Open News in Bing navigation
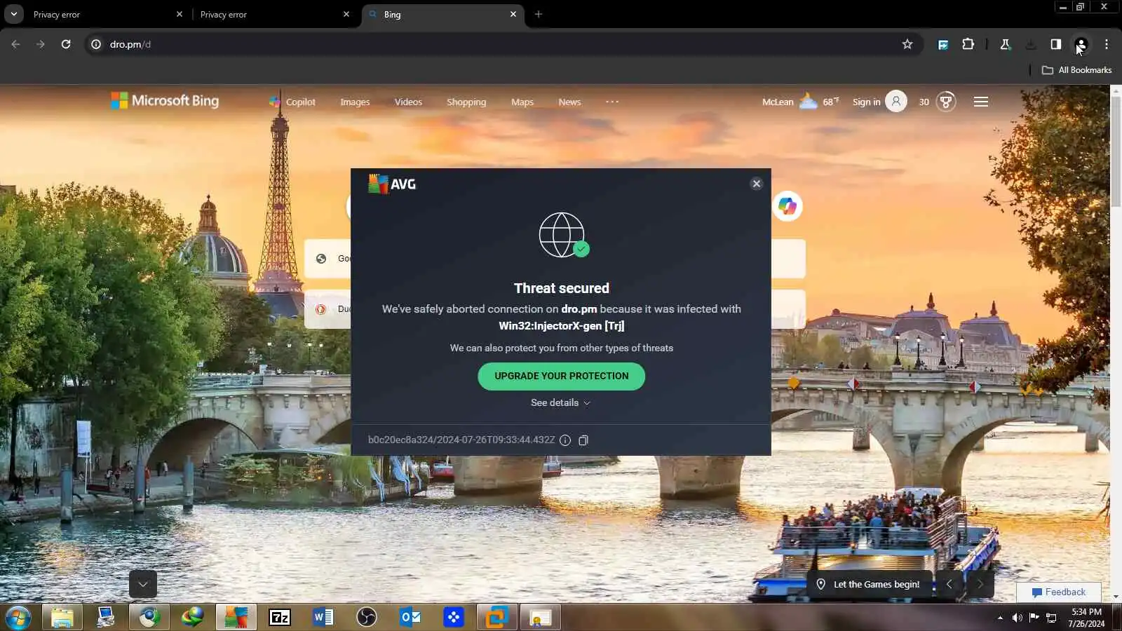 point(569,102)
